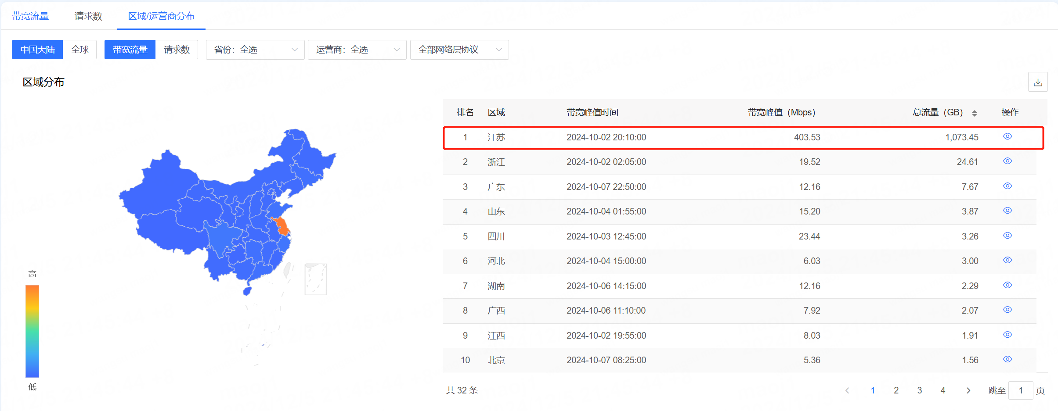Viewport: 1058px width, 411px height.
Task: Click the high-low color gradient legend bar
Action: (x=32, y=331)
